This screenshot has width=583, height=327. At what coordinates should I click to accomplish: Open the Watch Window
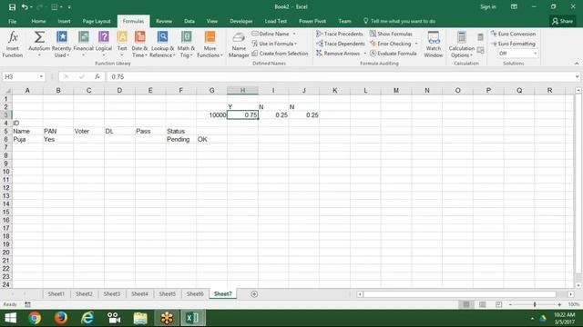point(434,45)
